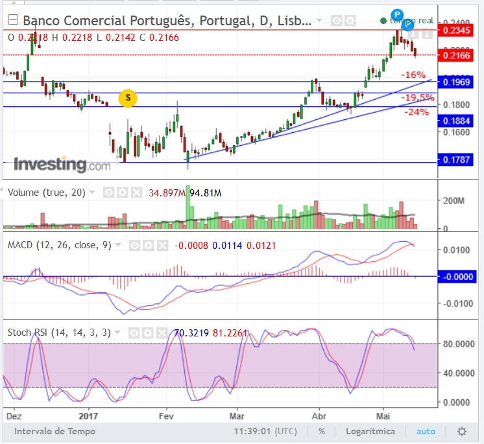
Task: Click the Abr label on time axis
Action: pos(319,416)
